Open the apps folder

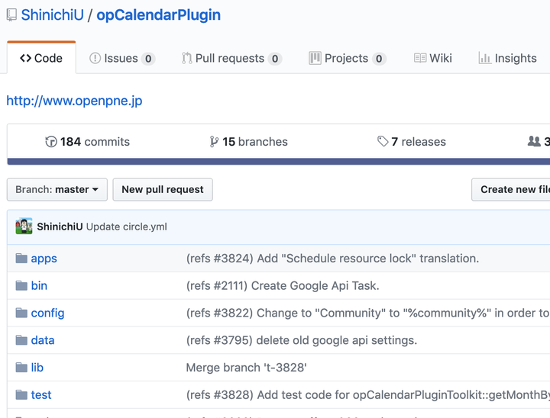(x=44, y=259)
